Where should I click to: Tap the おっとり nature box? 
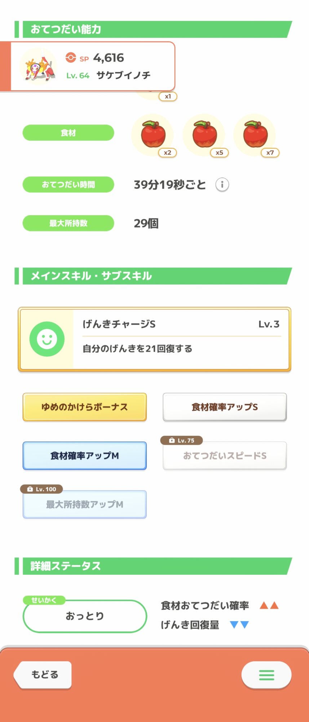[x=85, y=616]
